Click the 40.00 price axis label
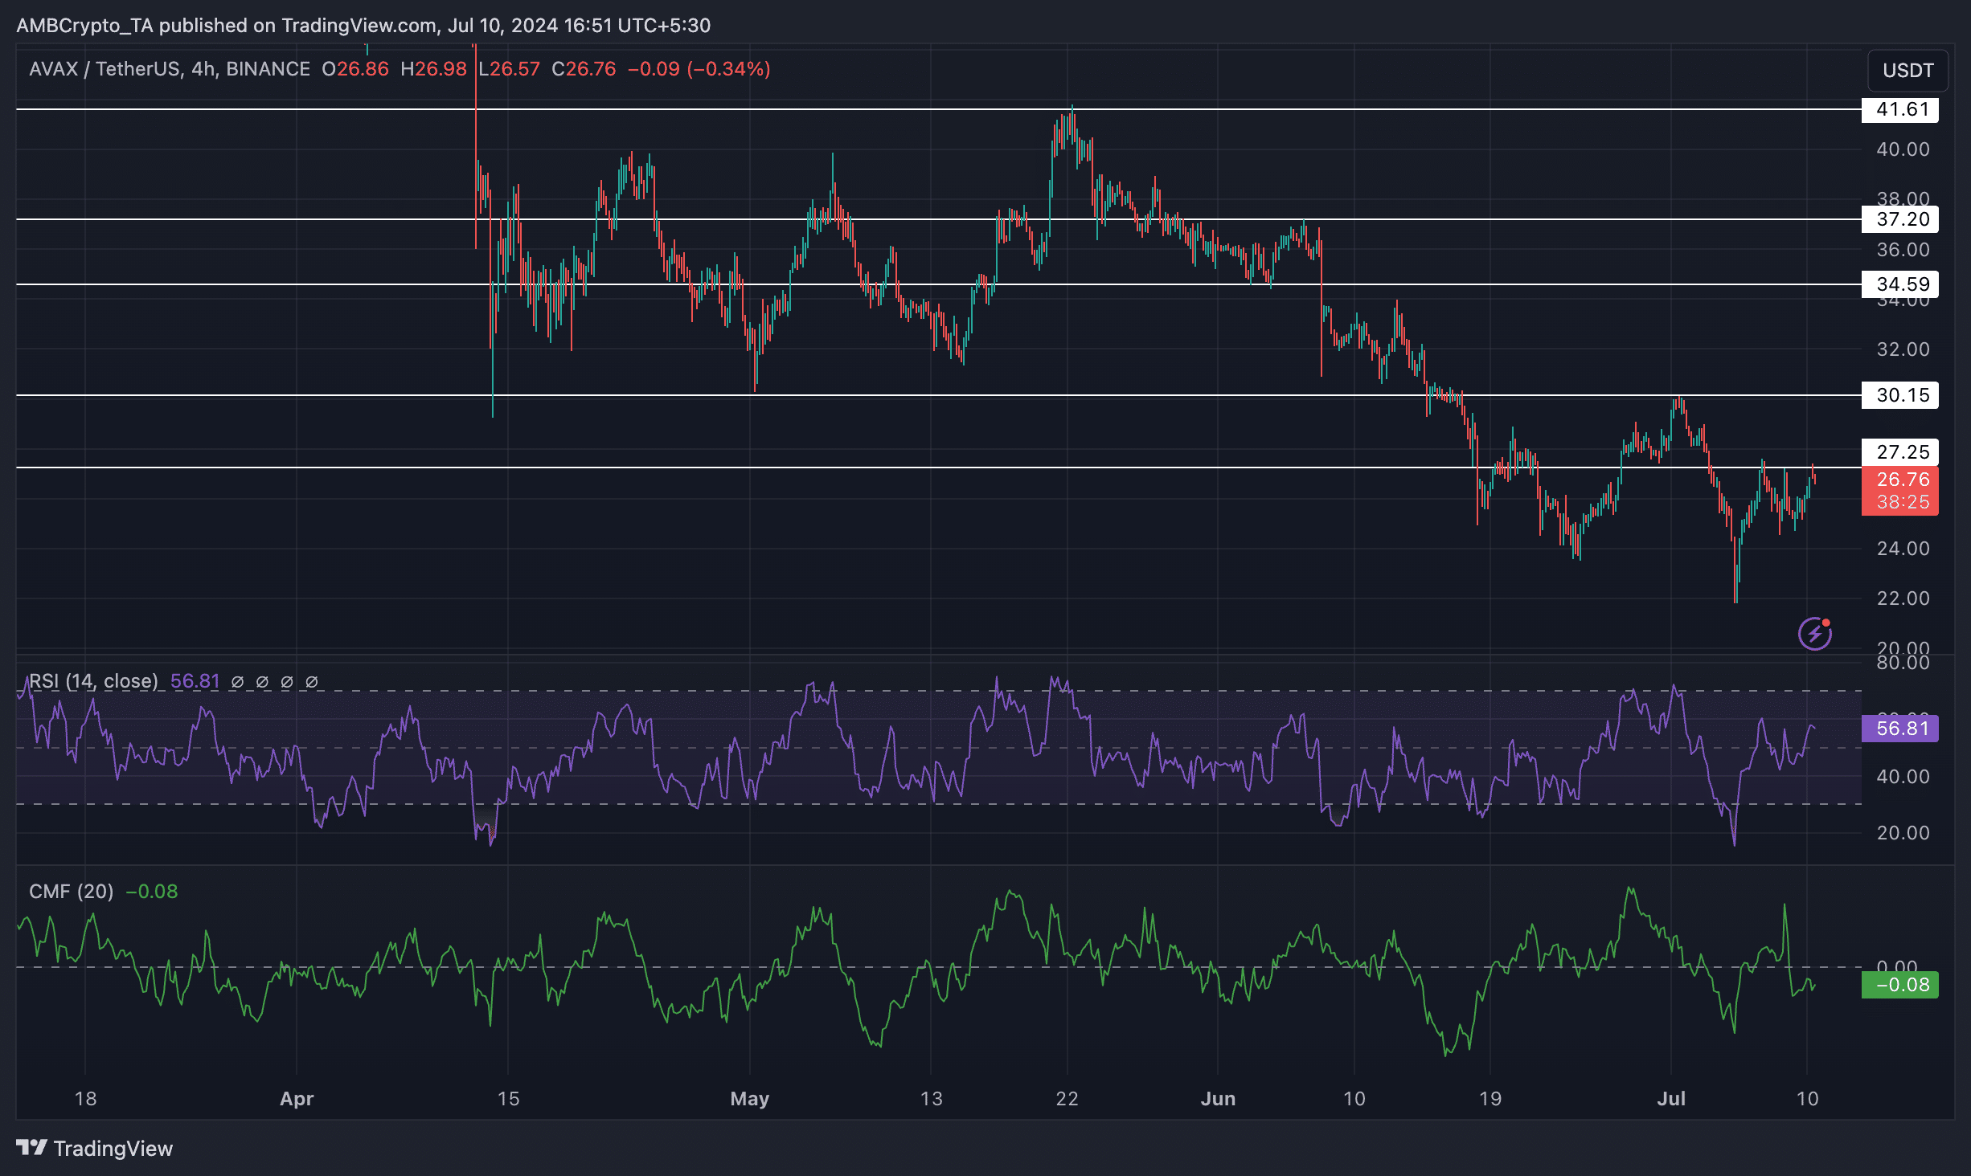 click(x=1903, y=149)
